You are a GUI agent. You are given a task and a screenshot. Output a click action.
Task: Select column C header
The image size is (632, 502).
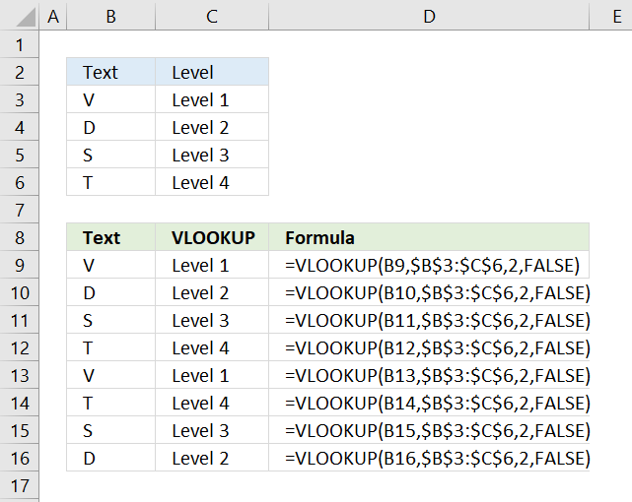pyautogui.click(x=212, y=16)
